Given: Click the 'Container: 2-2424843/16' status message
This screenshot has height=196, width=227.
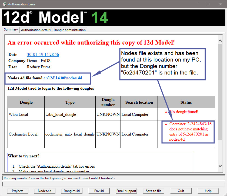Looking at the screenshot, I should pyautogui.click(x=190, y=132).
